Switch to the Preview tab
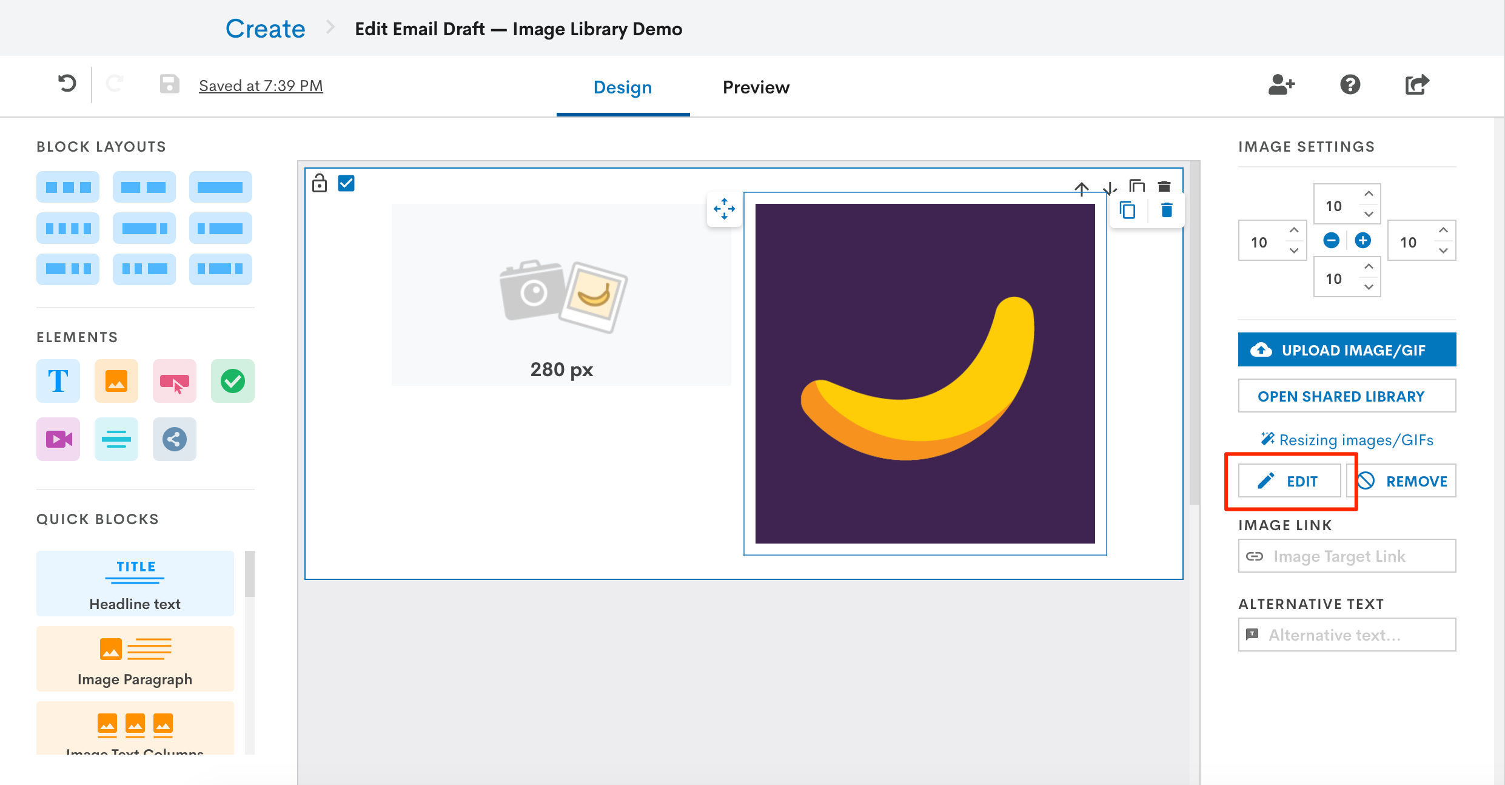Image resolution: width=1505 pixels, height=785 pixels. click(756, 87)
